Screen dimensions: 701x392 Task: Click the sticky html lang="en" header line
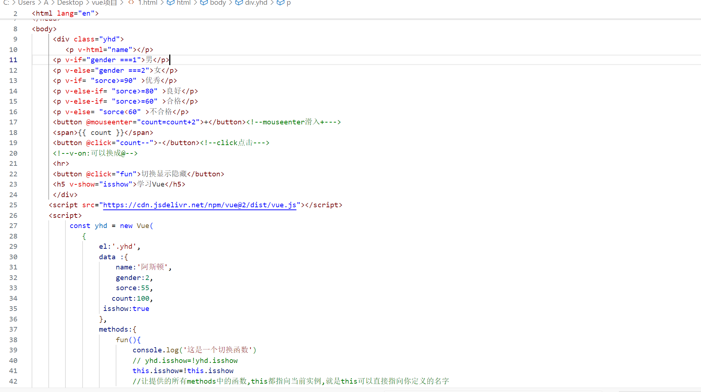coord(65,13)
